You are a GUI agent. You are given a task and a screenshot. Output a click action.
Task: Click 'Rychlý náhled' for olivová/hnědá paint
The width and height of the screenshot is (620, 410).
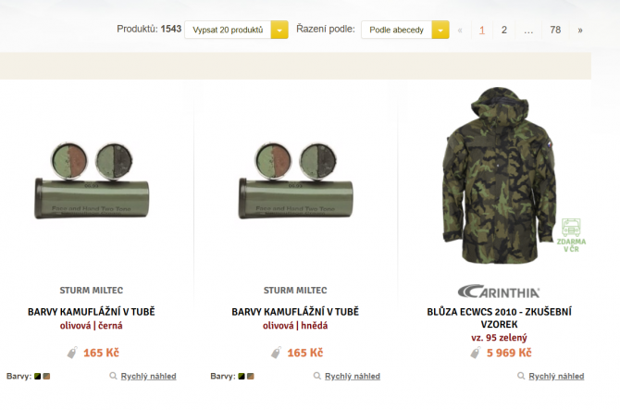pos(352,377)
